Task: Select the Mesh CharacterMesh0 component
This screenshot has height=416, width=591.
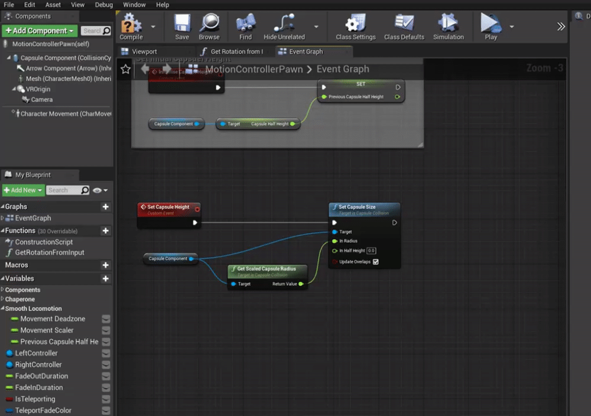Action: (65, 79)
